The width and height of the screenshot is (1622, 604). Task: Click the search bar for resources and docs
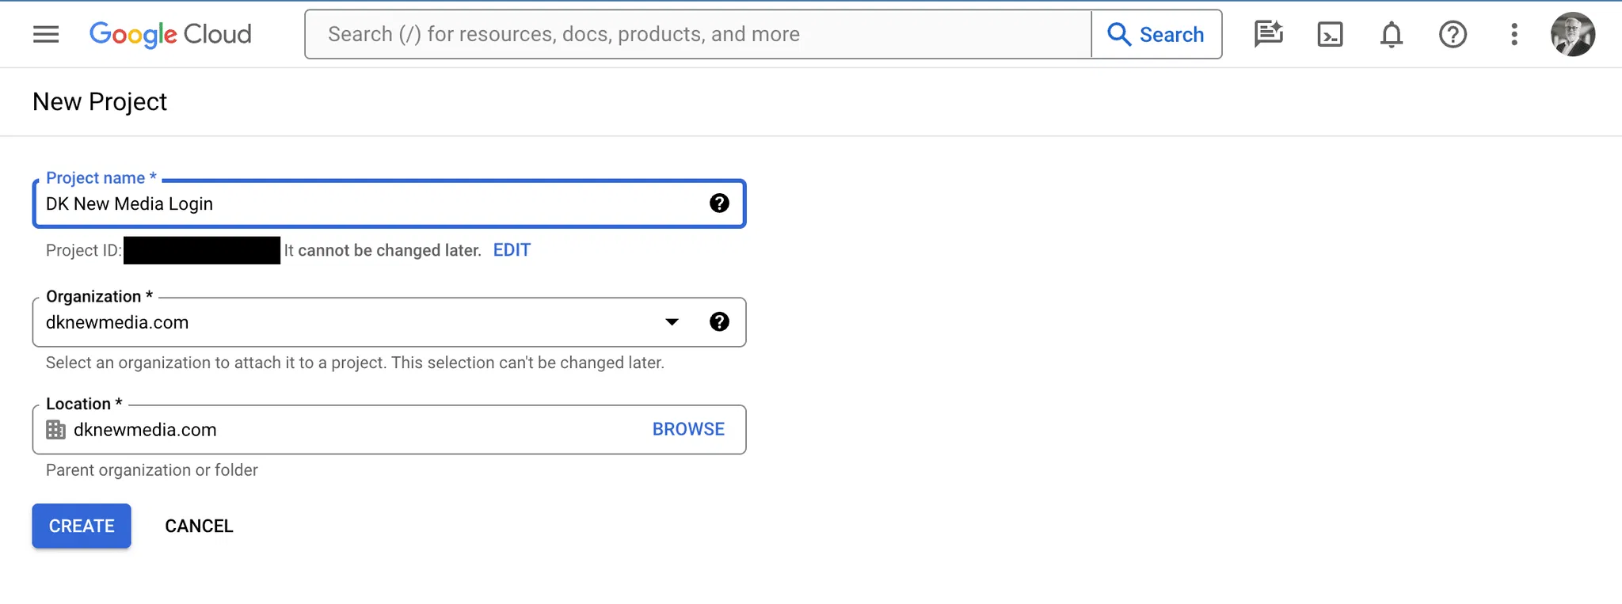tap(697, 34)
